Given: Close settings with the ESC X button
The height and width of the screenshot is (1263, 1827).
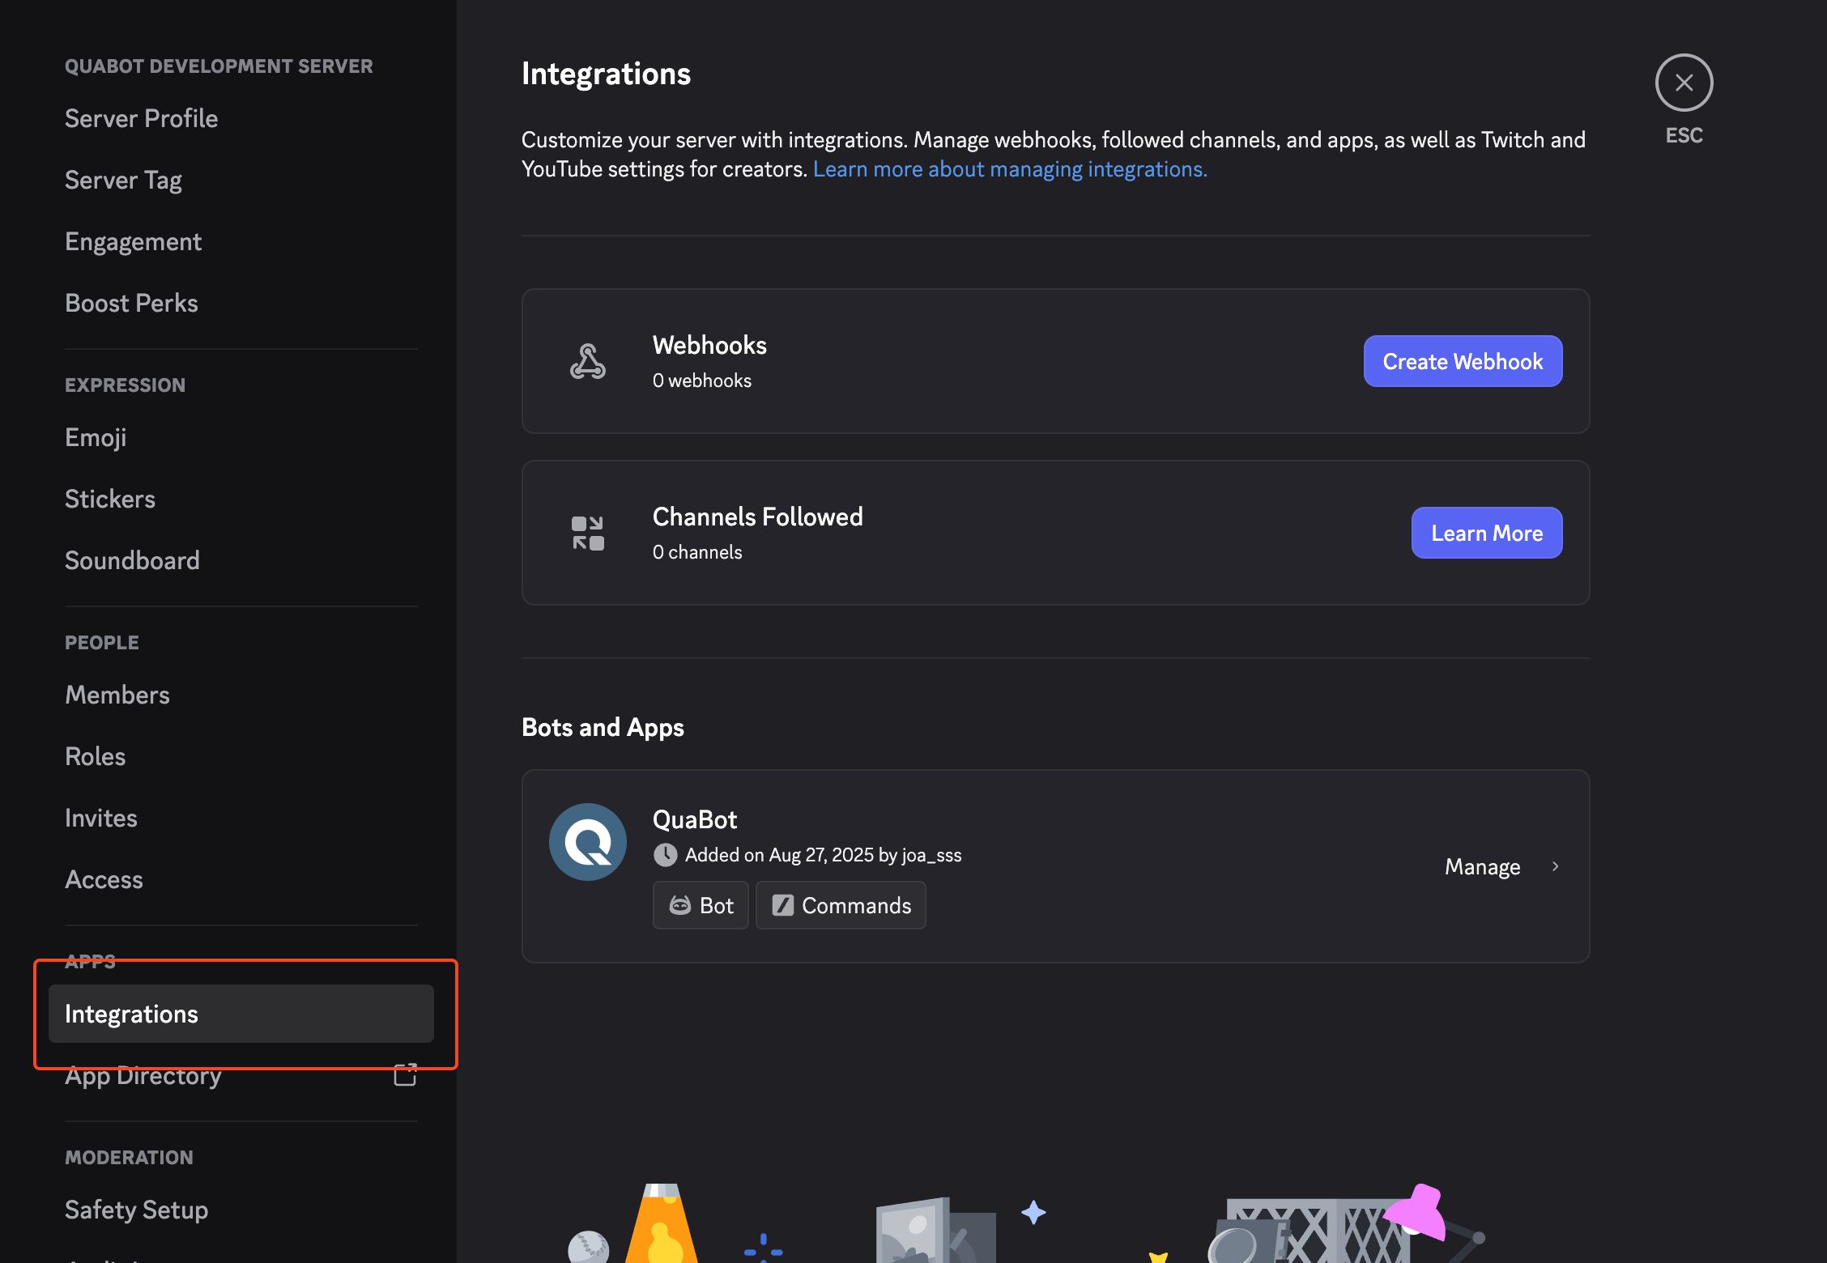Looking at the screenshot, I should (1684, 83).
